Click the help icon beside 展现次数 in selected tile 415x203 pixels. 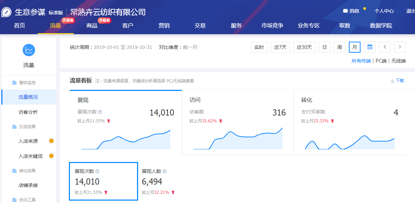(97, 171)
